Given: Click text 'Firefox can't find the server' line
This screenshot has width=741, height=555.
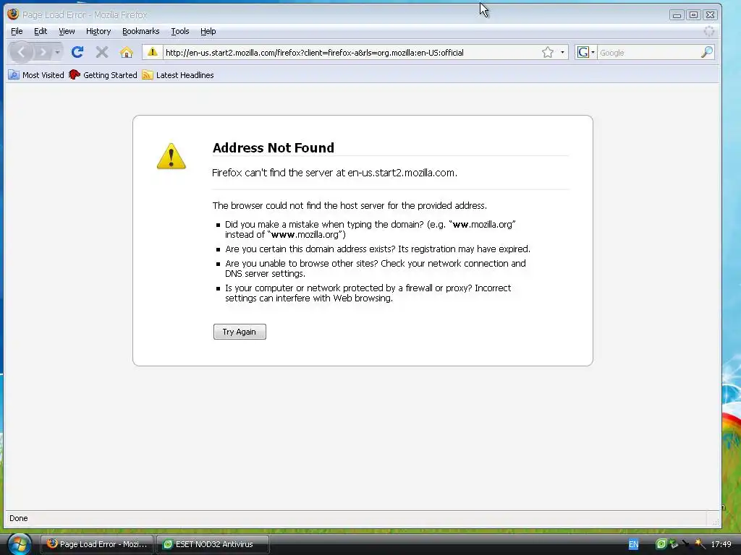Looking at the screenshot, I should point(334,173).
